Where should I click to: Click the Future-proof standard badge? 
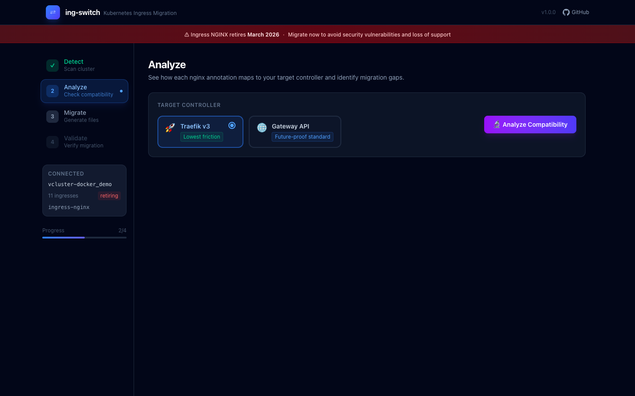tap(303, 137)
